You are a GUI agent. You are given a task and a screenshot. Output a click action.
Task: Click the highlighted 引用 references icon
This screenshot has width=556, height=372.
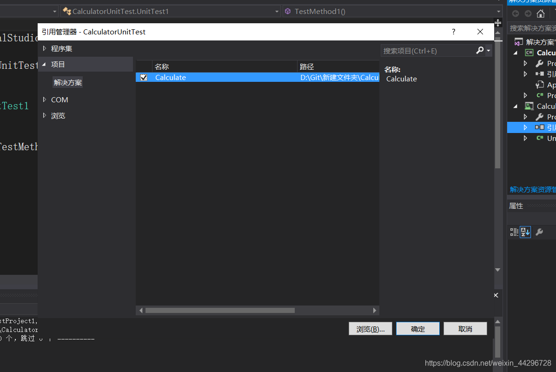[539, 127]
